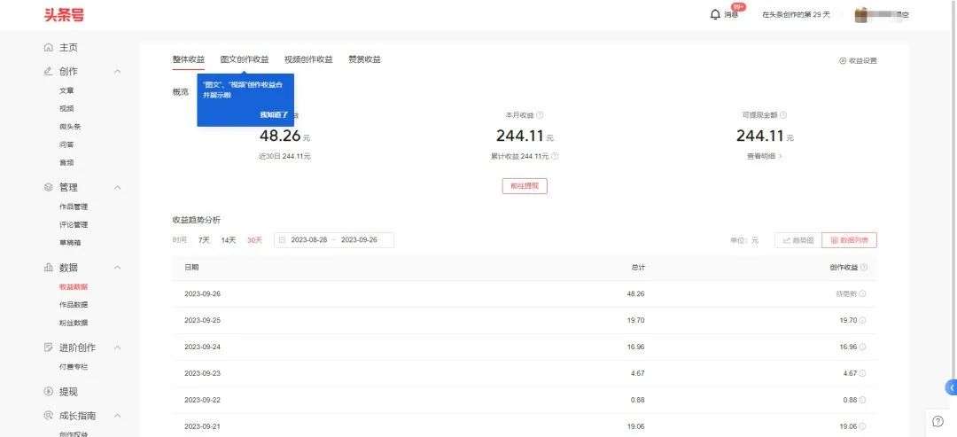Open 评论管理 in the sidebar

click(74, 224)
